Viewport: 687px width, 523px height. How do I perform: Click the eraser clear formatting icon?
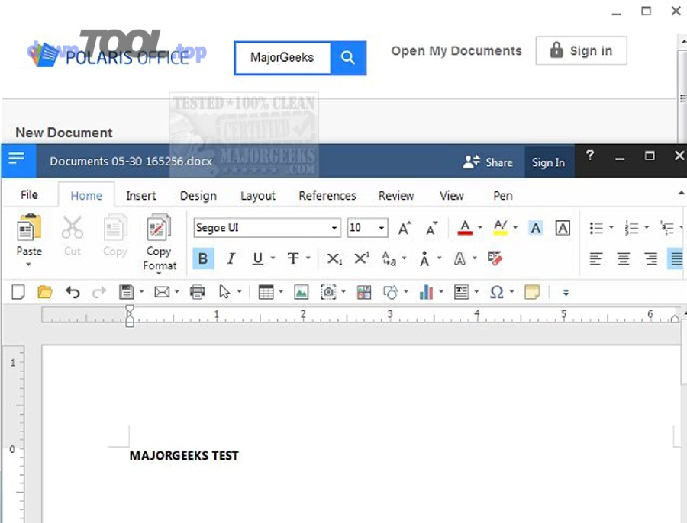point(495,258)
